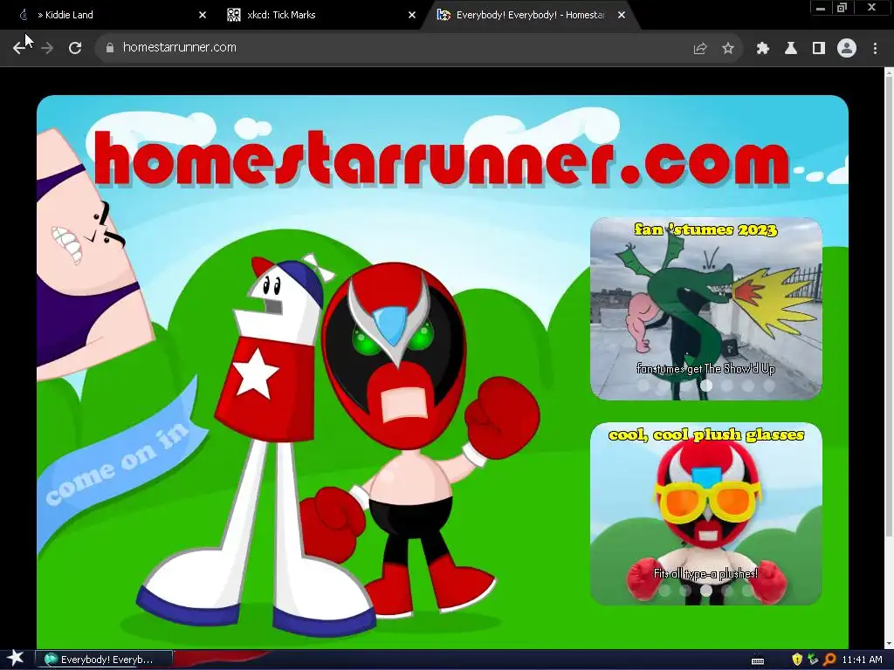The height and width of the screenshot is (670, 894).
Task: Click 'fanstumes get The Show'd Up' caption
Action: [x=705, y=369]
